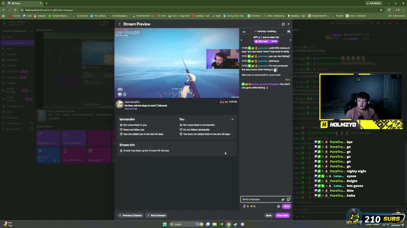Show previous gift leaderboard entry
This screenshot has height=228, width=407.
(241, 40)
